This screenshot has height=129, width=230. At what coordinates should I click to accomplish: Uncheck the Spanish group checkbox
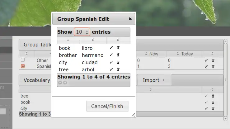click(x=23, y=66)
